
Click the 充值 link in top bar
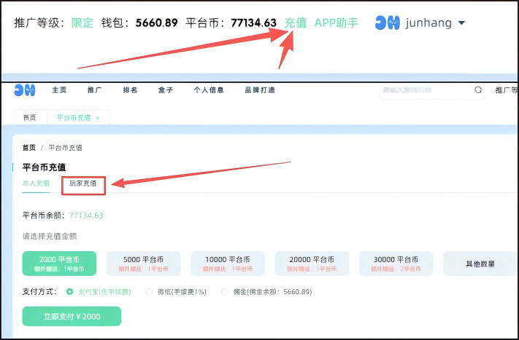[296, 23]
